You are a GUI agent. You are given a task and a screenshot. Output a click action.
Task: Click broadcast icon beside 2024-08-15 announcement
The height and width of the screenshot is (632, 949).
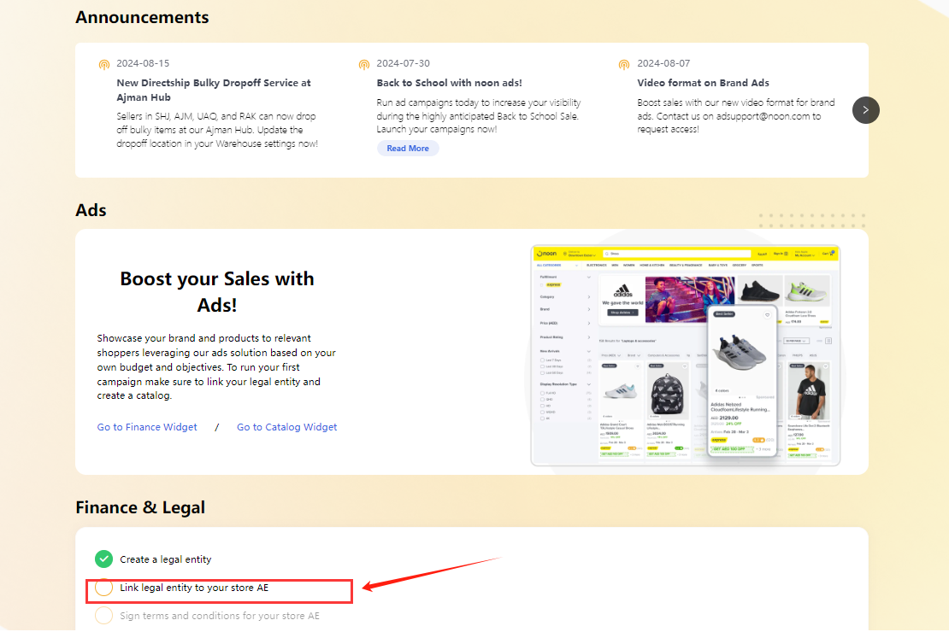pyautogui.click(x=104, y=64)
